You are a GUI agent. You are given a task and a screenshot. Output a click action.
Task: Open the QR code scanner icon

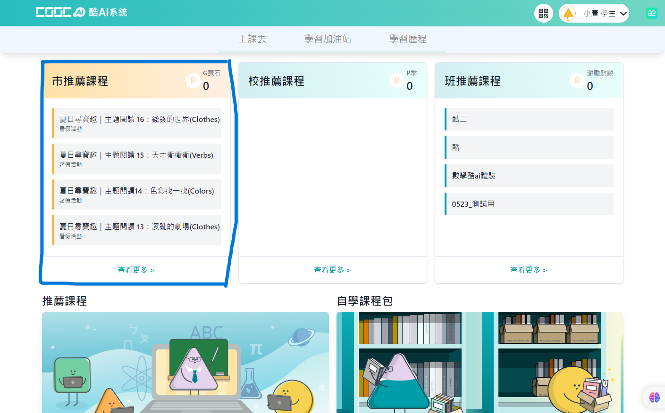point(544,13)
